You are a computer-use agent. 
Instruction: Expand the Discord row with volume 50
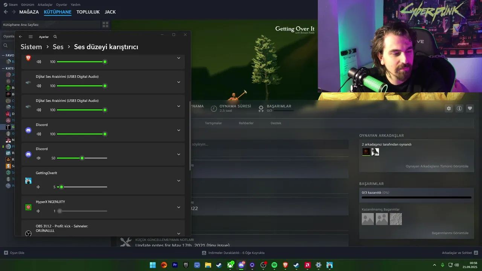click(x=178, y=154)
